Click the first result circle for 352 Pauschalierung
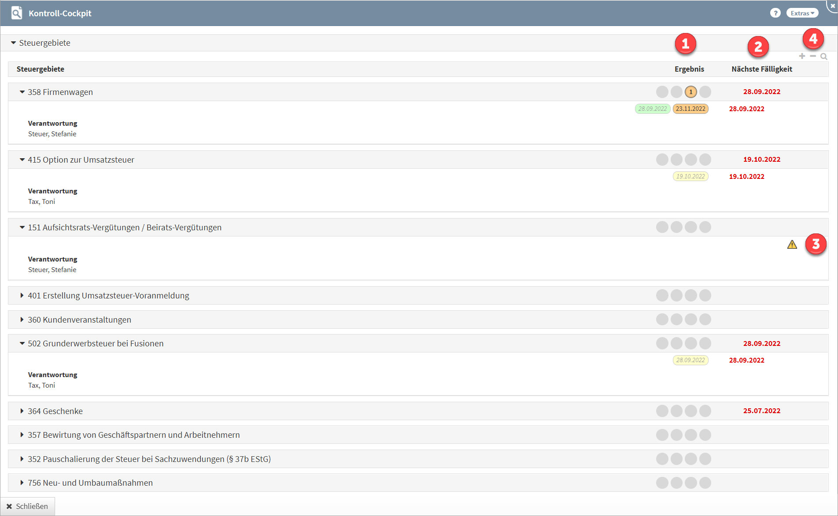Image resolution: width=838 pixels, height=516 pixels. [x=662, y=459]
